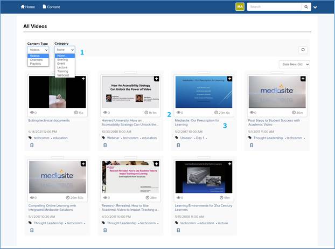Click the Day 1 tag

click(200, 138)
